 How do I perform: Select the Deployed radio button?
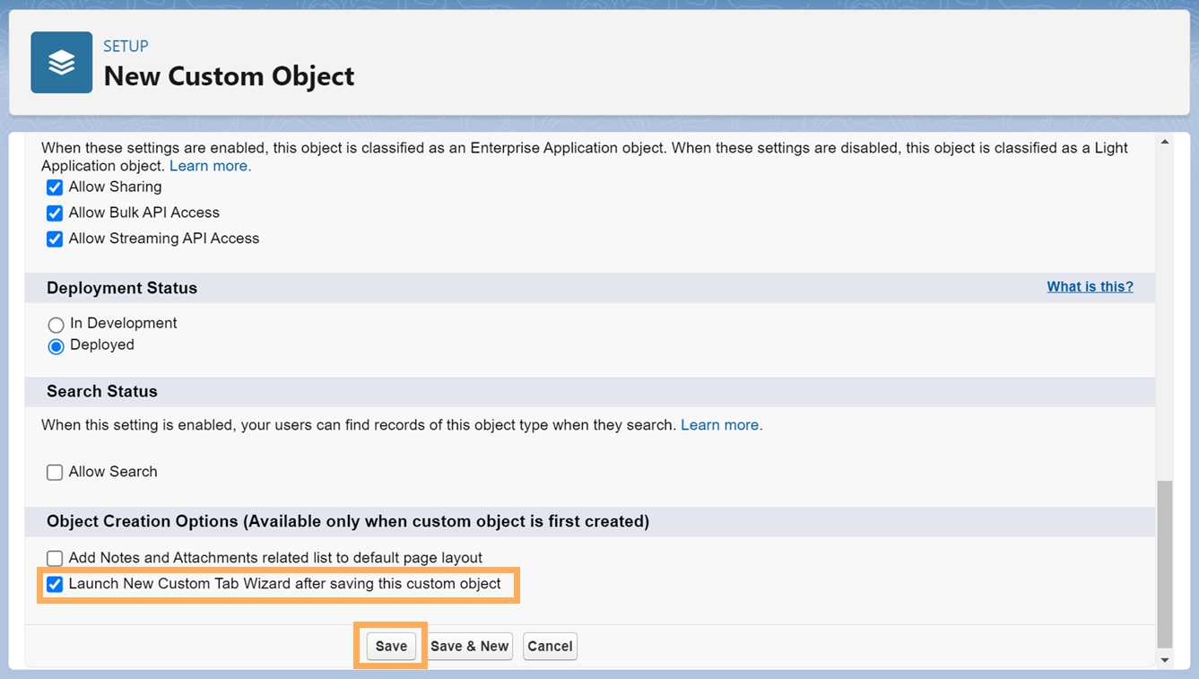[x=56, y=346]
